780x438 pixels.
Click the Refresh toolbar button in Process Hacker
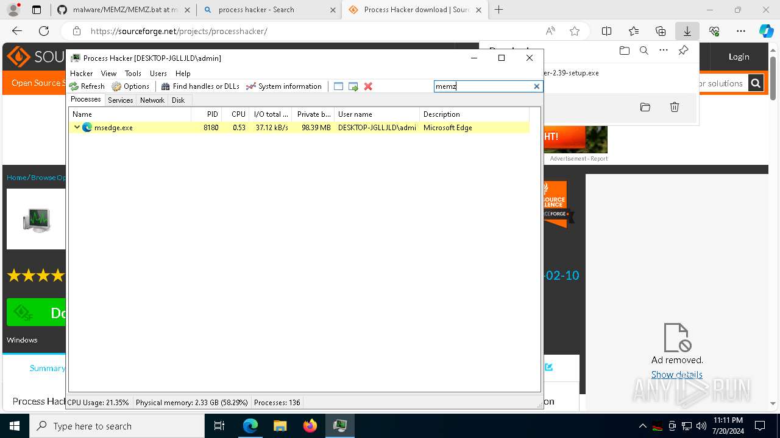click(87, 86)
